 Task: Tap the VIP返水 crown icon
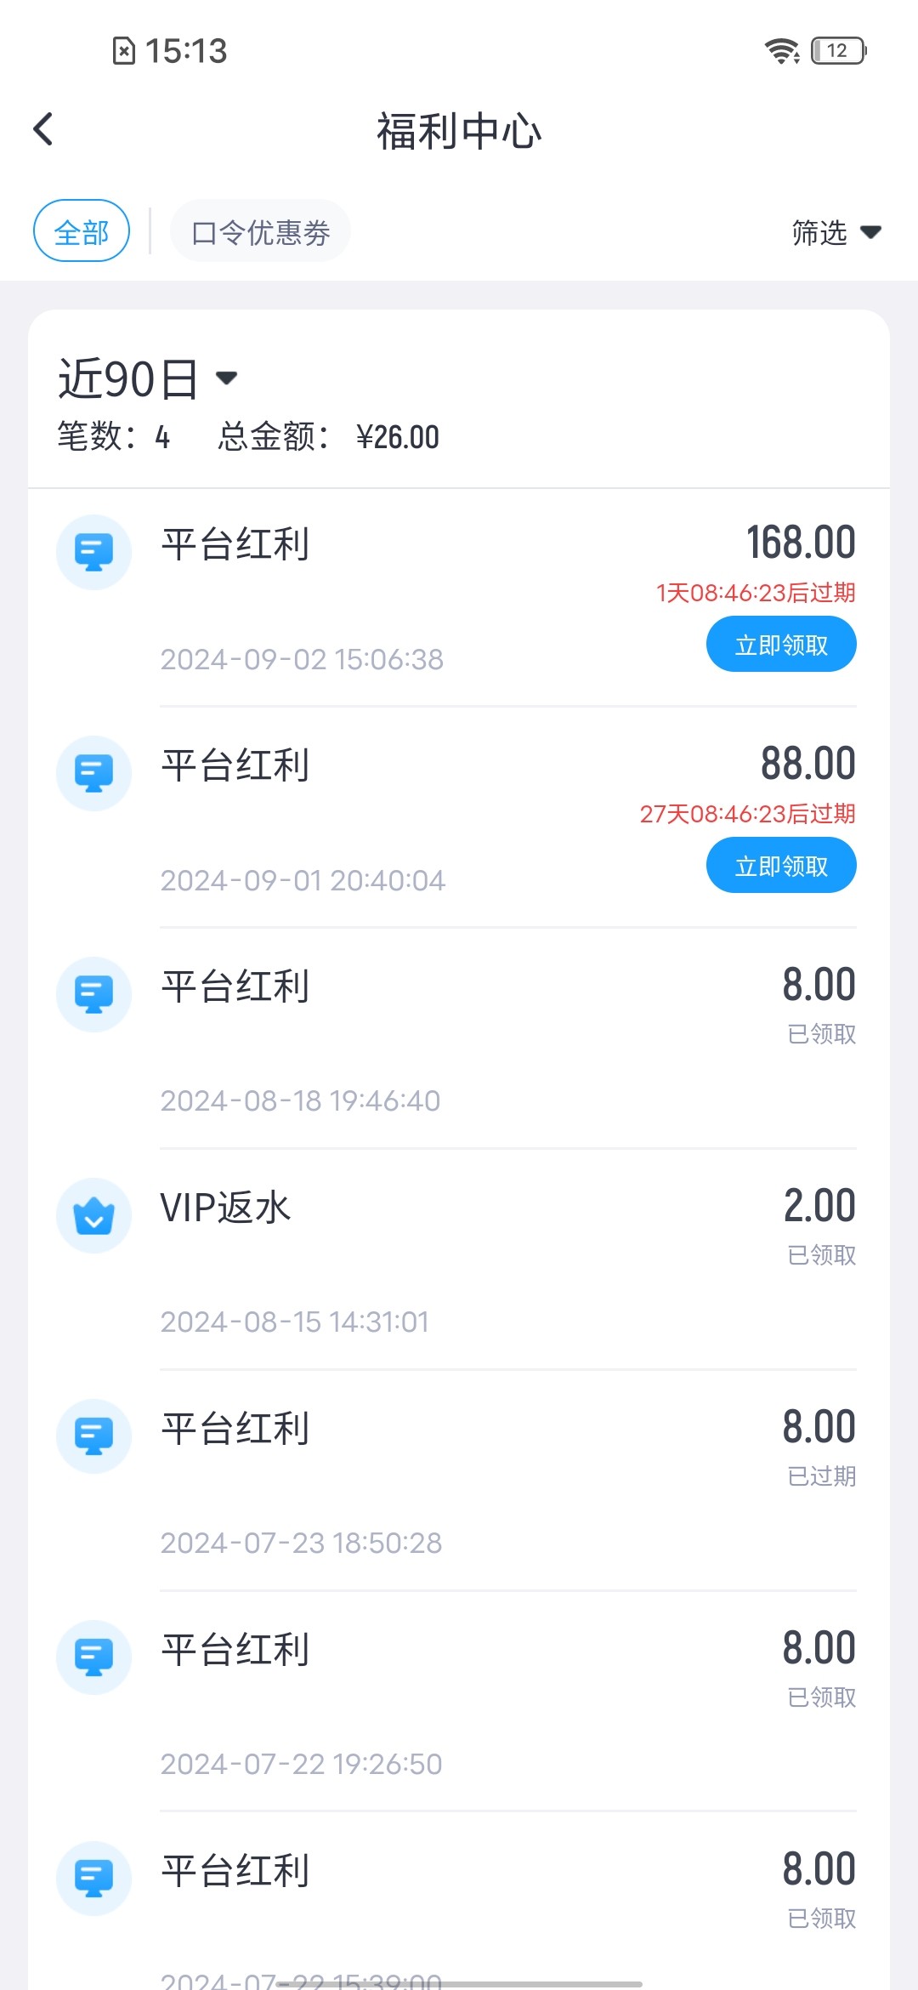click(x=93, y=1215)
